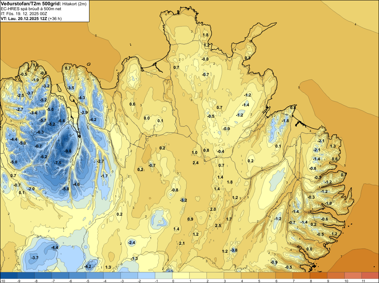
Task: Click the temperature label 2.0
Action: click(213, 209)
